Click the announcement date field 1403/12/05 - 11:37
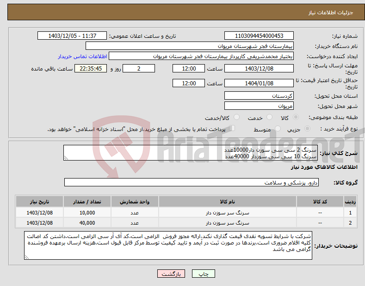The width and height of the screenshot is (365, 286). pyautogui.click(x=72, y=36)
